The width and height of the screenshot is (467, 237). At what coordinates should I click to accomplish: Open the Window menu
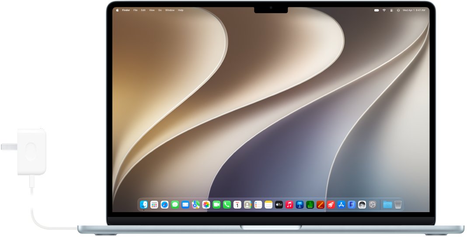170,10
